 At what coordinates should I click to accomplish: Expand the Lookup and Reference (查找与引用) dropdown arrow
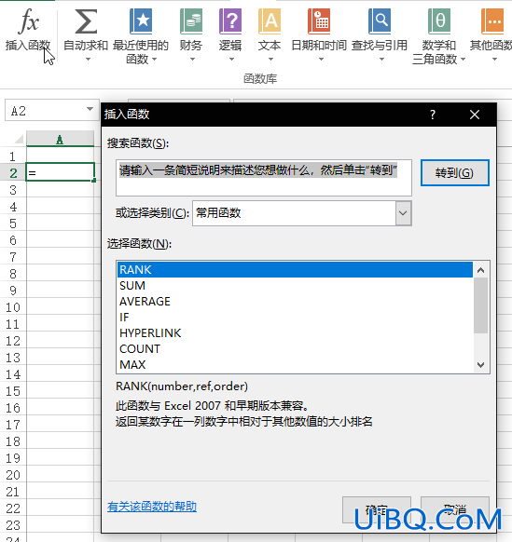(x=381, y=60)
